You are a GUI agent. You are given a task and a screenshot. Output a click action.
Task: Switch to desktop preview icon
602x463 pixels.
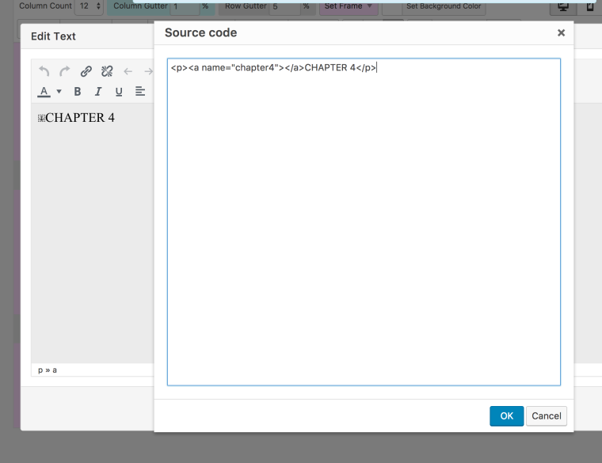[x=563, y=6]
